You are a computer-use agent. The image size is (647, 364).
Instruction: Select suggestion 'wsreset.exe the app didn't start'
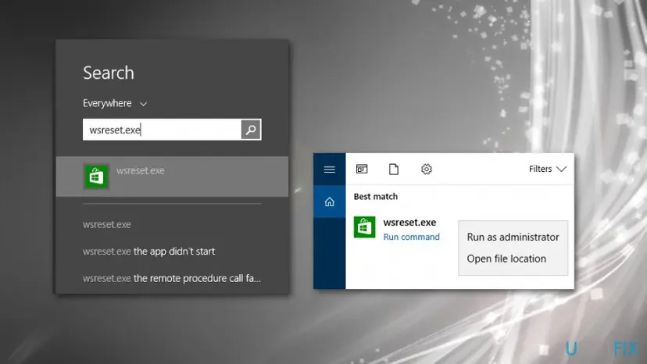point(149,252)
